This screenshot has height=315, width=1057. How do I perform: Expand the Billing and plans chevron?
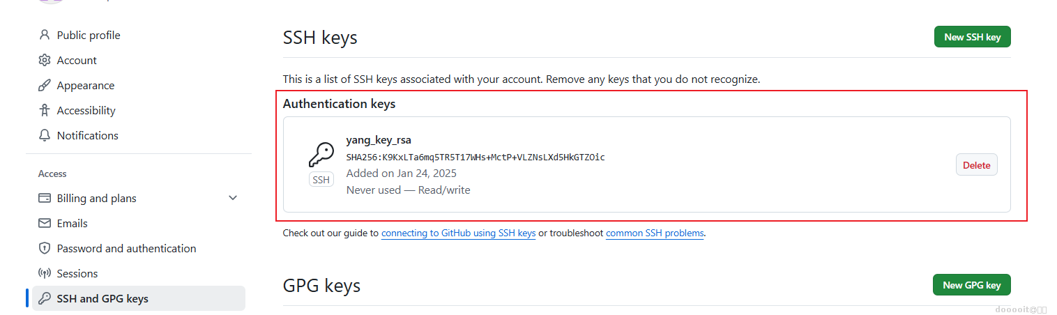233,198
